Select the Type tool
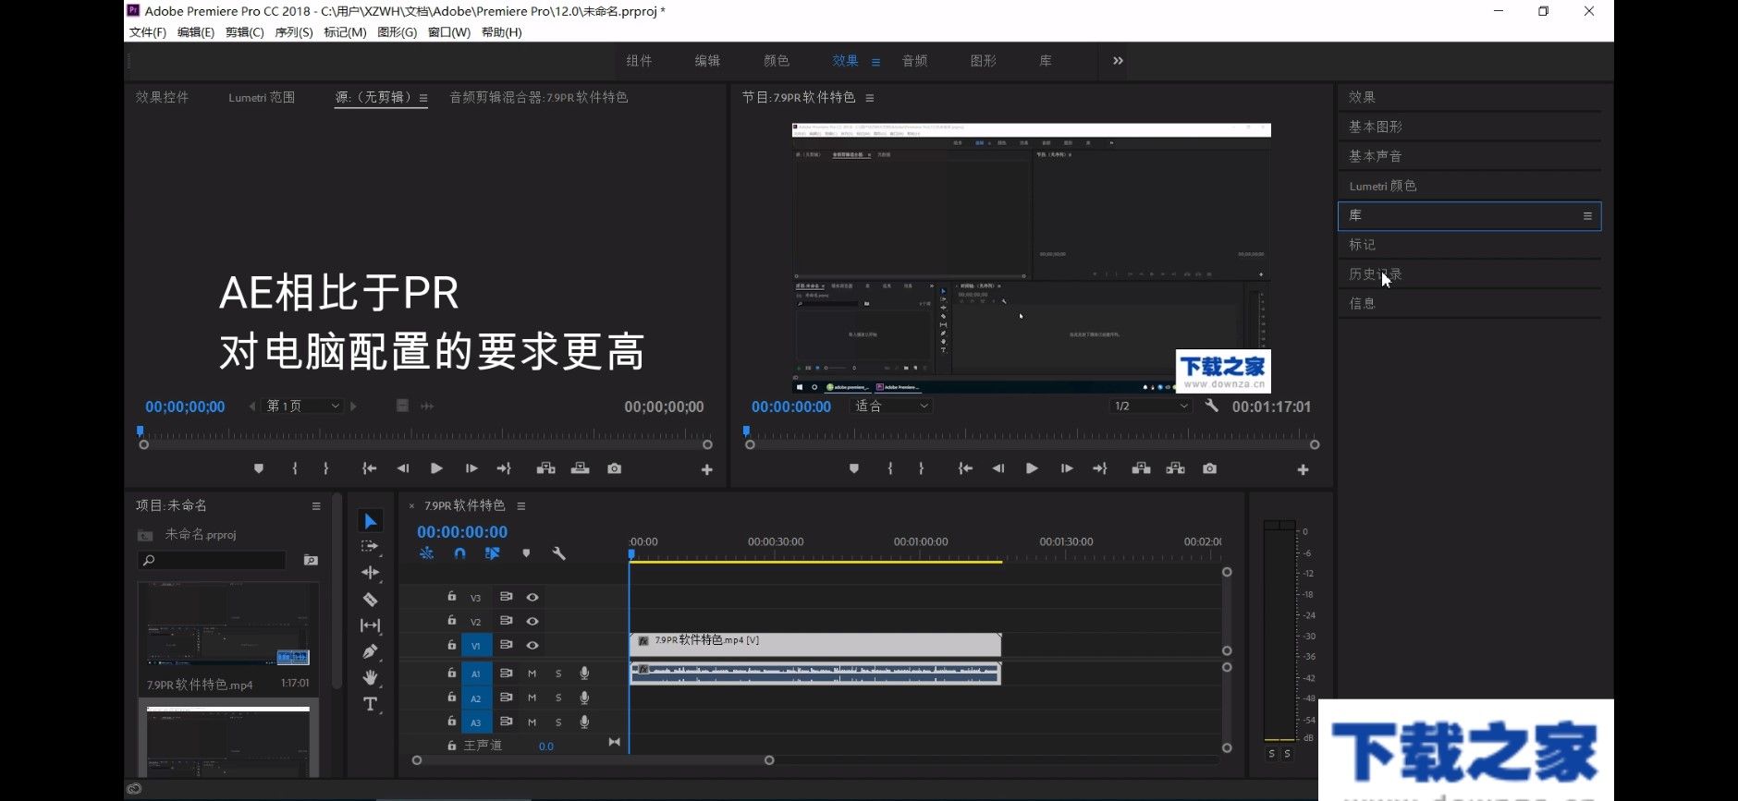The image size is (1738, 801). click(370, 704)
